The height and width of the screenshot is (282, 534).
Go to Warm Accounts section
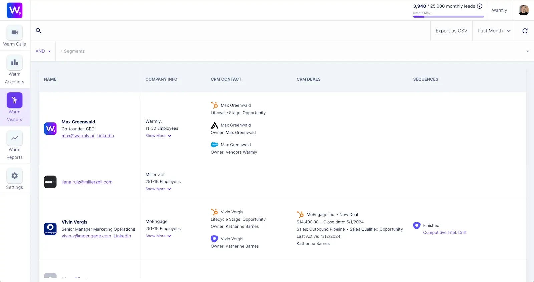coord(15,70)
